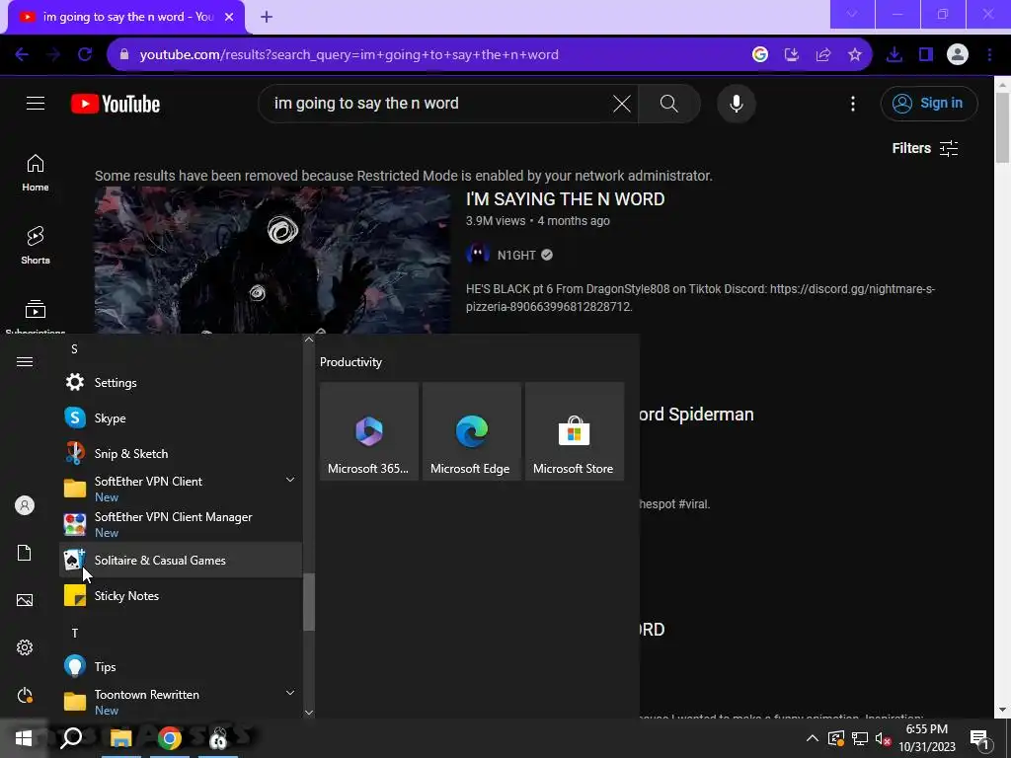Launch SoftEther VPN Client Manager

pyautogui.click(x=181, y=524)
